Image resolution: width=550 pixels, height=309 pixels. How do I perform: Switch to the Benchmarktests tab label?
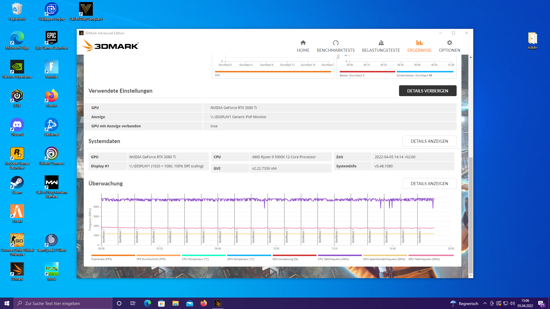click(336, 50)
